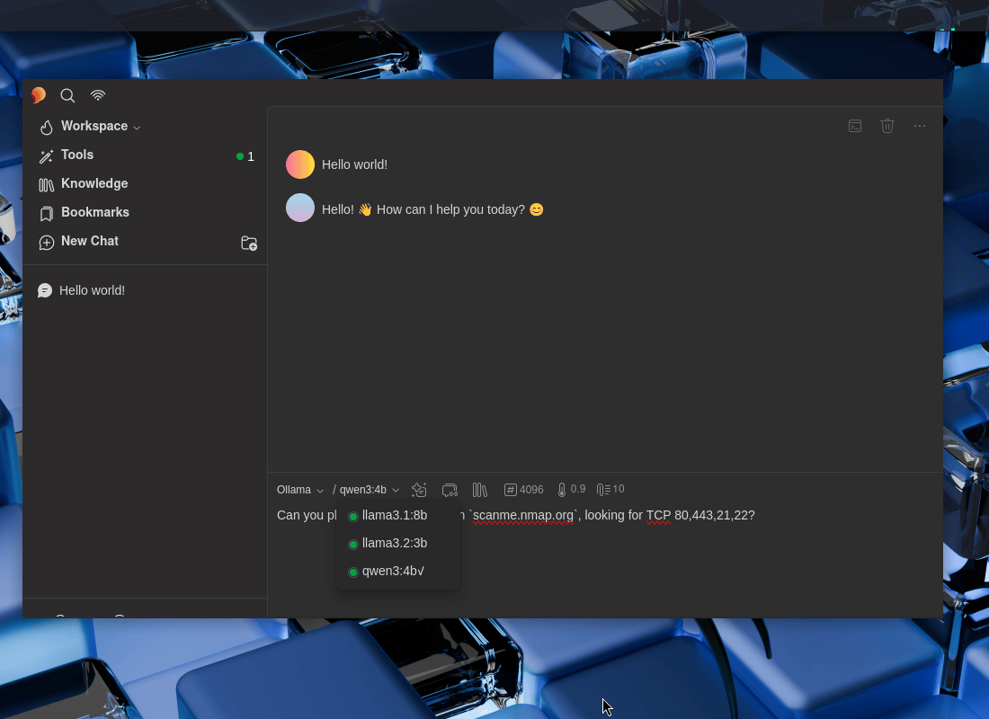Click the trash icon to delete chat
989x719 pixels.
point(887,126)
